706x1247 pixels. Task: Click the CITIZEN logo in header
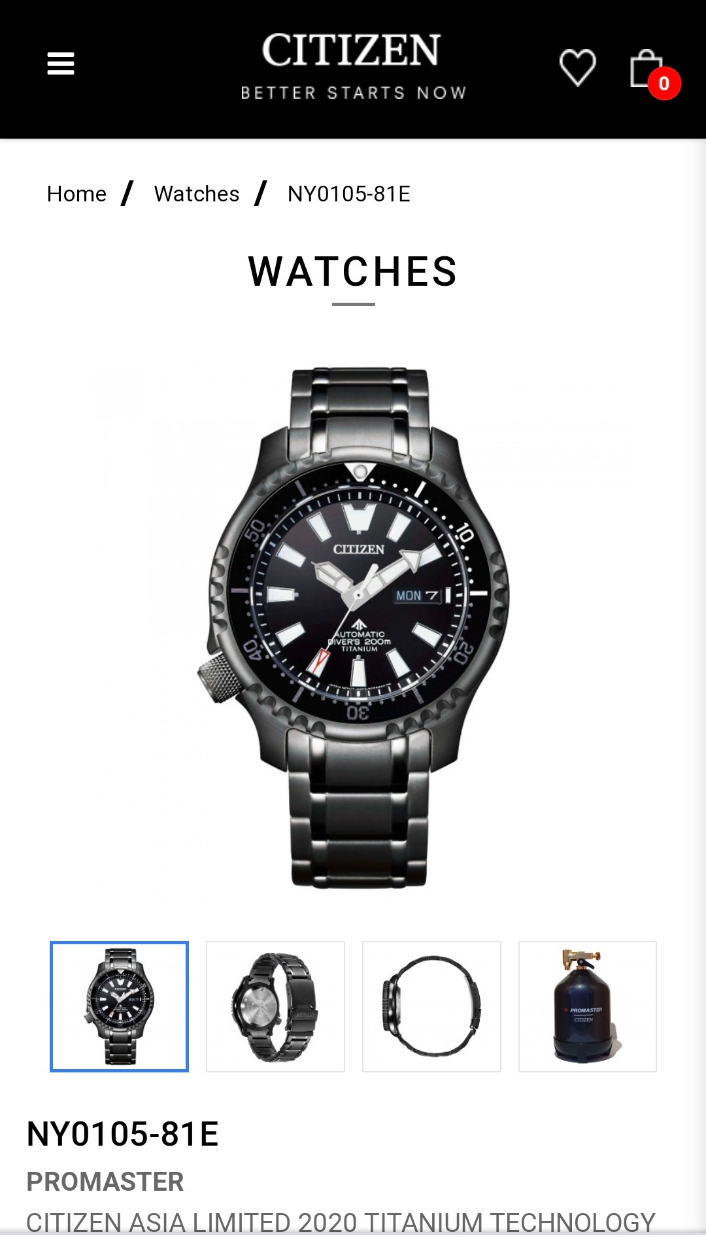pyautogui.click(x=352, y=51)
